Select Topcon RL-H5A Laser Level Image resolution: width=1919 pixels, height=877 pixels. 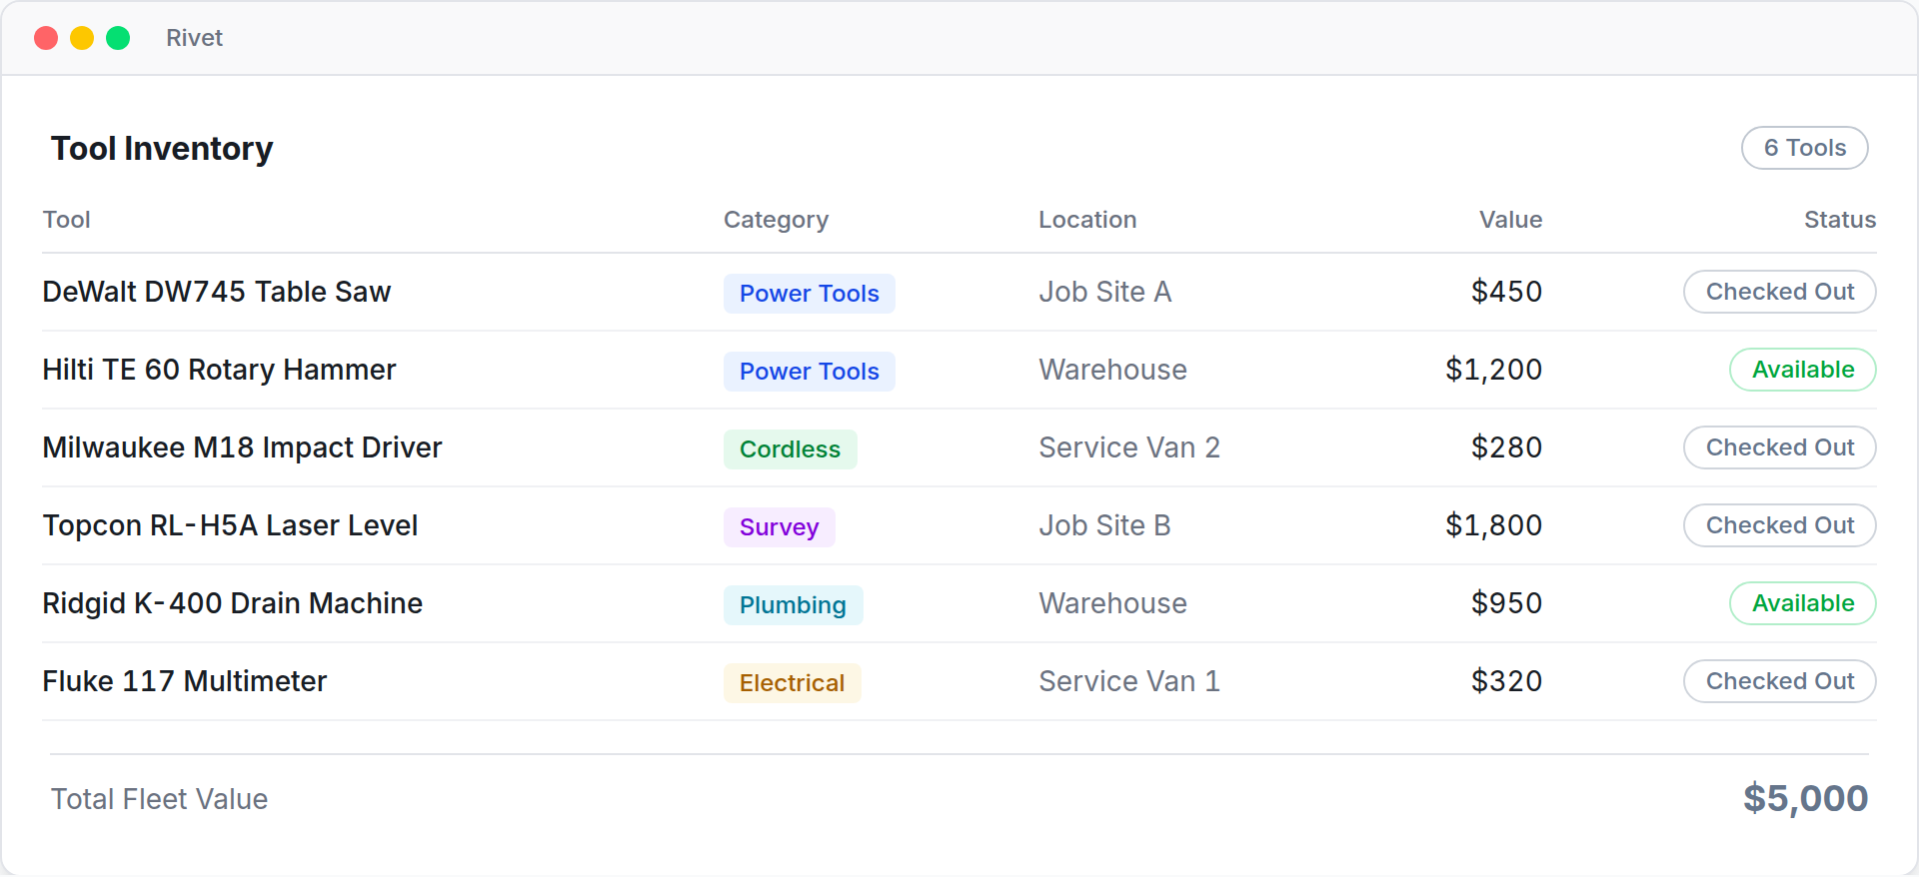click(230, 525)
